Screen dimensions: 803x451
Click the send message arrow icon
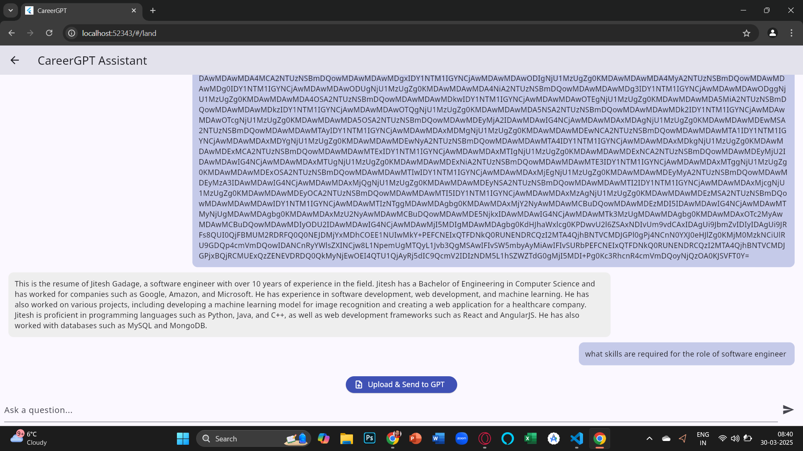pos(788,410)
